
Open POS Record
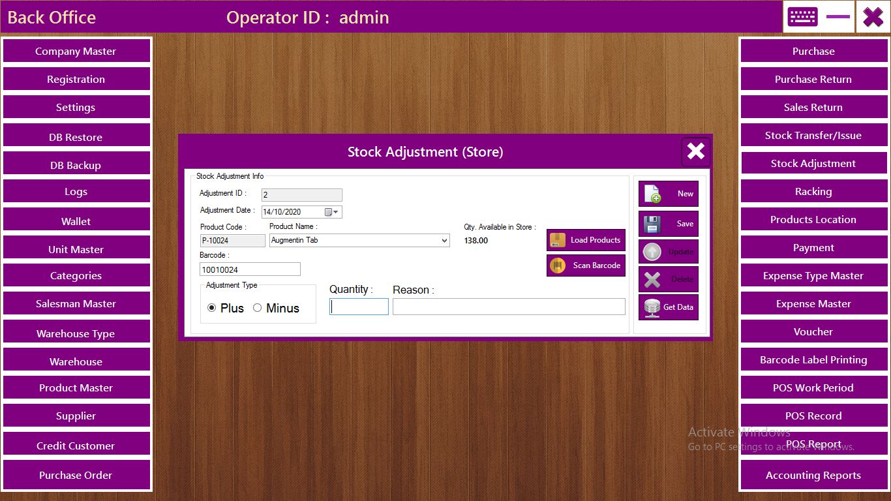coord(813,416)
